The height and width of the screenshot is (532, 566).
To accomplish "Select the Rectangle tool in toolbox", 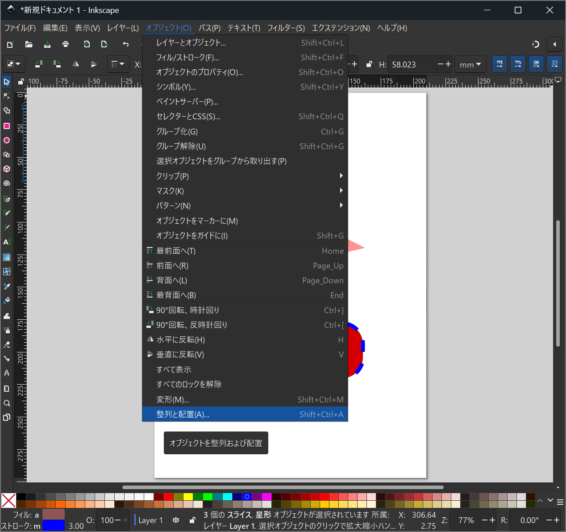I will 7,126.
